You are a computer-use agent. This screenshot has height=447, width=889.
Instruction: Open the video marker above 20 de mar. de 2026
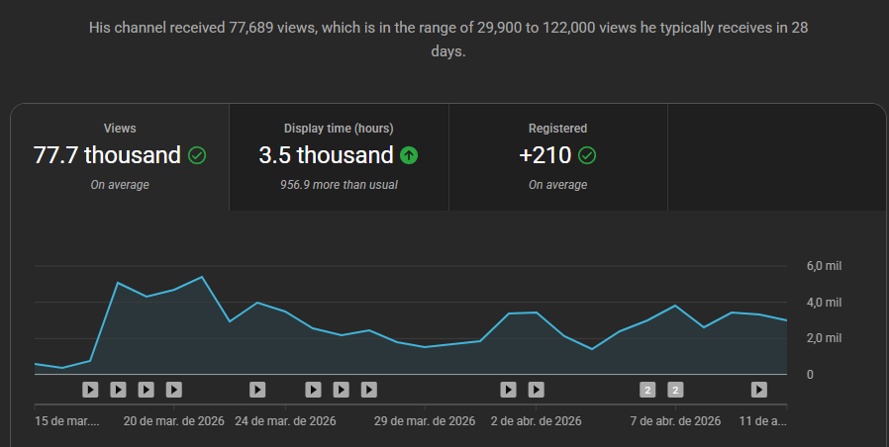[173, 390]
